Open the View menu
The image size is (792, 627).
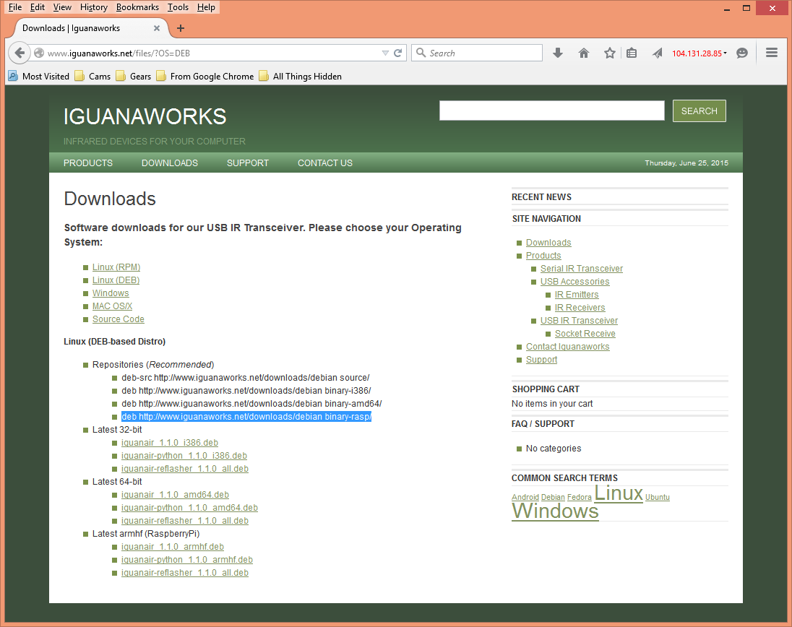pos(62,7)
